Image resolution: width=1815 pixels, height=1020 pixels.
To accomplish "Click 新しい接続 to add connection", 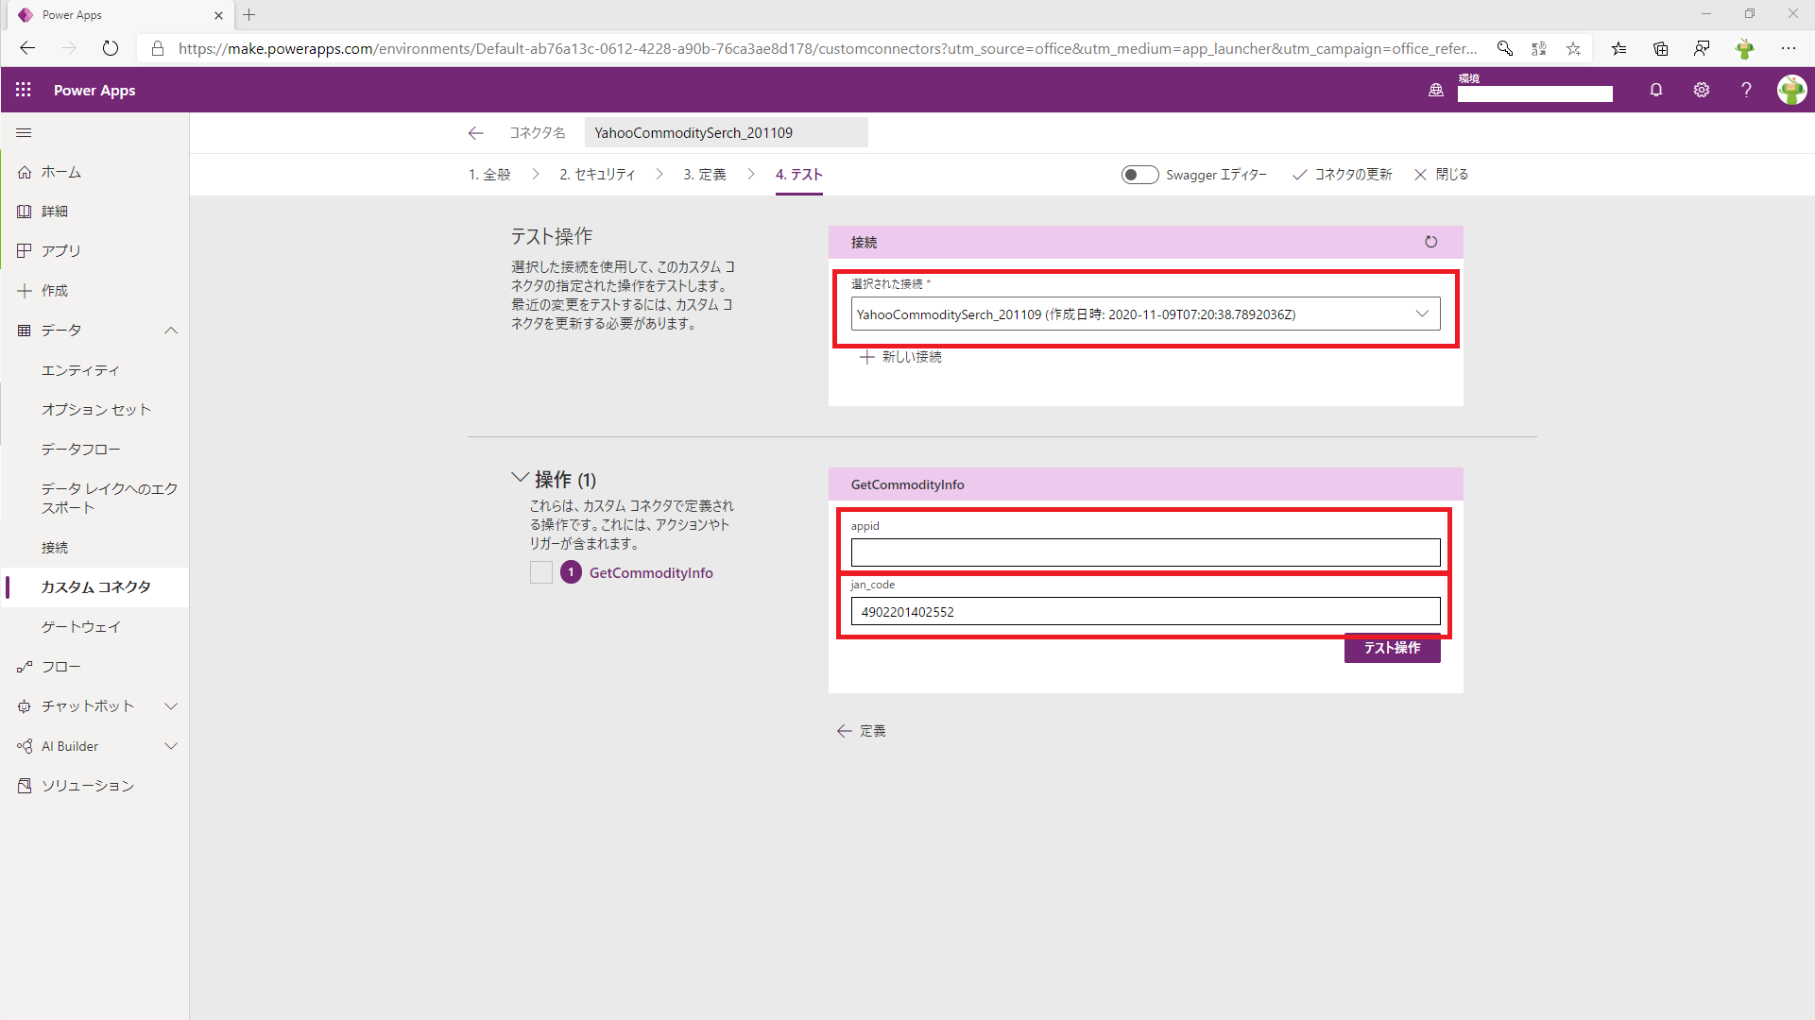I will (900, 357).
